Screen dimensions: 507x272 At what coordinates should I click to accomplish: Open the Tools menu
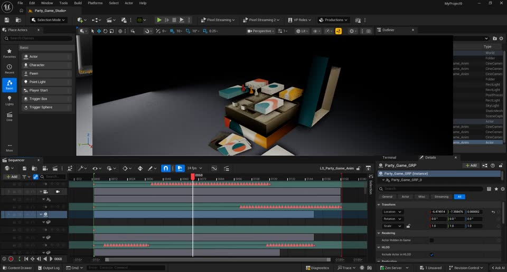pos(63,3)
